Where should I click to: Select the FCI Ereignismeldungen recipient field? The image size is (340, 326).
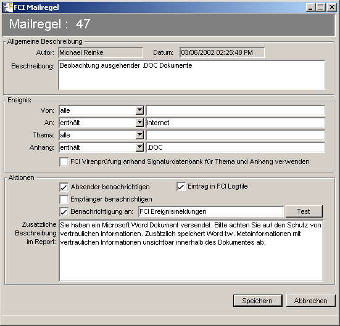click(211, 211)
